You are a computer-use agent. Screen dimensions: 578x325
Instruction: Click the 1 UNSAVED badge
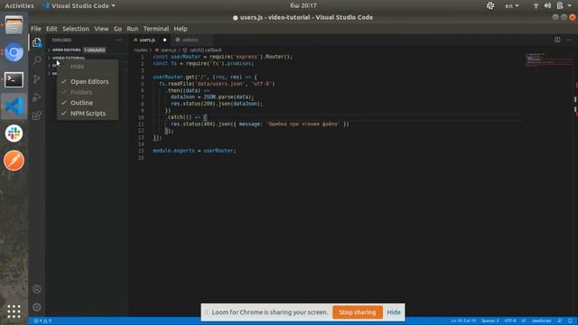[94, 50]
